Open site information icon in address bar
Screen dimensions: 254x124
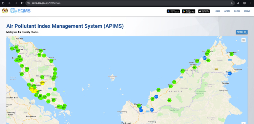pos(29,3)
